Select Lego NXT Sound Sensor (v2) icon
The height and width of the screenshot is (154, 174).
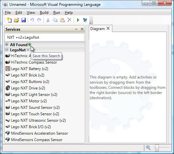point(8,107)
